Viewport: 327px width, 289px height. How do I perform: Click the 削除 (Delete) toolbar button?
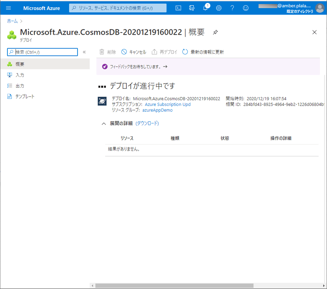108,52
